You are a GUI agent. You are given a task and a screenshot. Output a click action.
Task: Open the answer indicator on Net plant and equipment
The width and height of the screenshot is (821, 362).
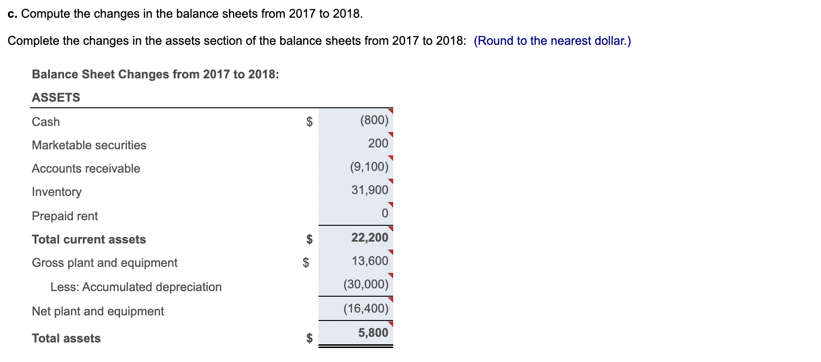coord(390,299)
